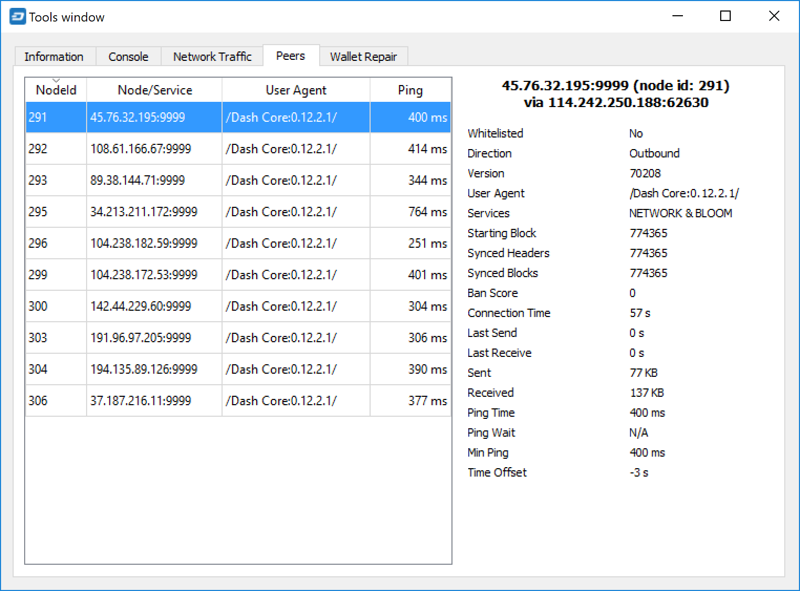Open the Information tab
Screen dimensions: 800x591
pyautogui.click(x=54, y=57)
